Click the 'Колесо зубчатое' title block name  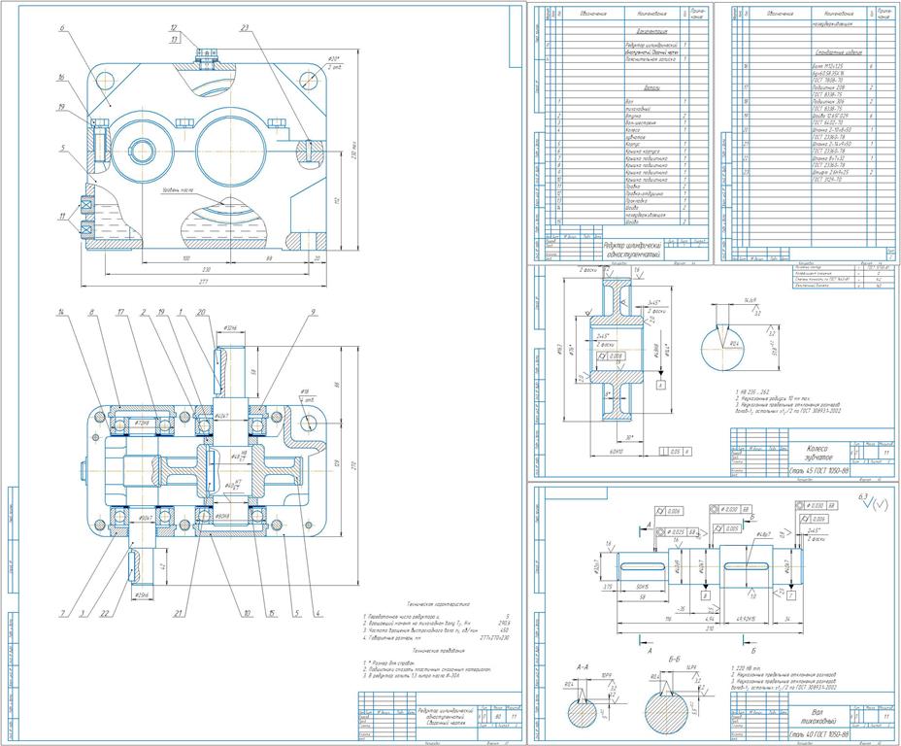818,454
